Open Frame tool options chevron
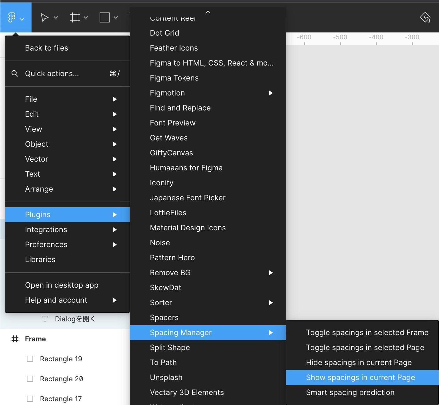This screenshot has width=439, height=405. tap(86, 18)
